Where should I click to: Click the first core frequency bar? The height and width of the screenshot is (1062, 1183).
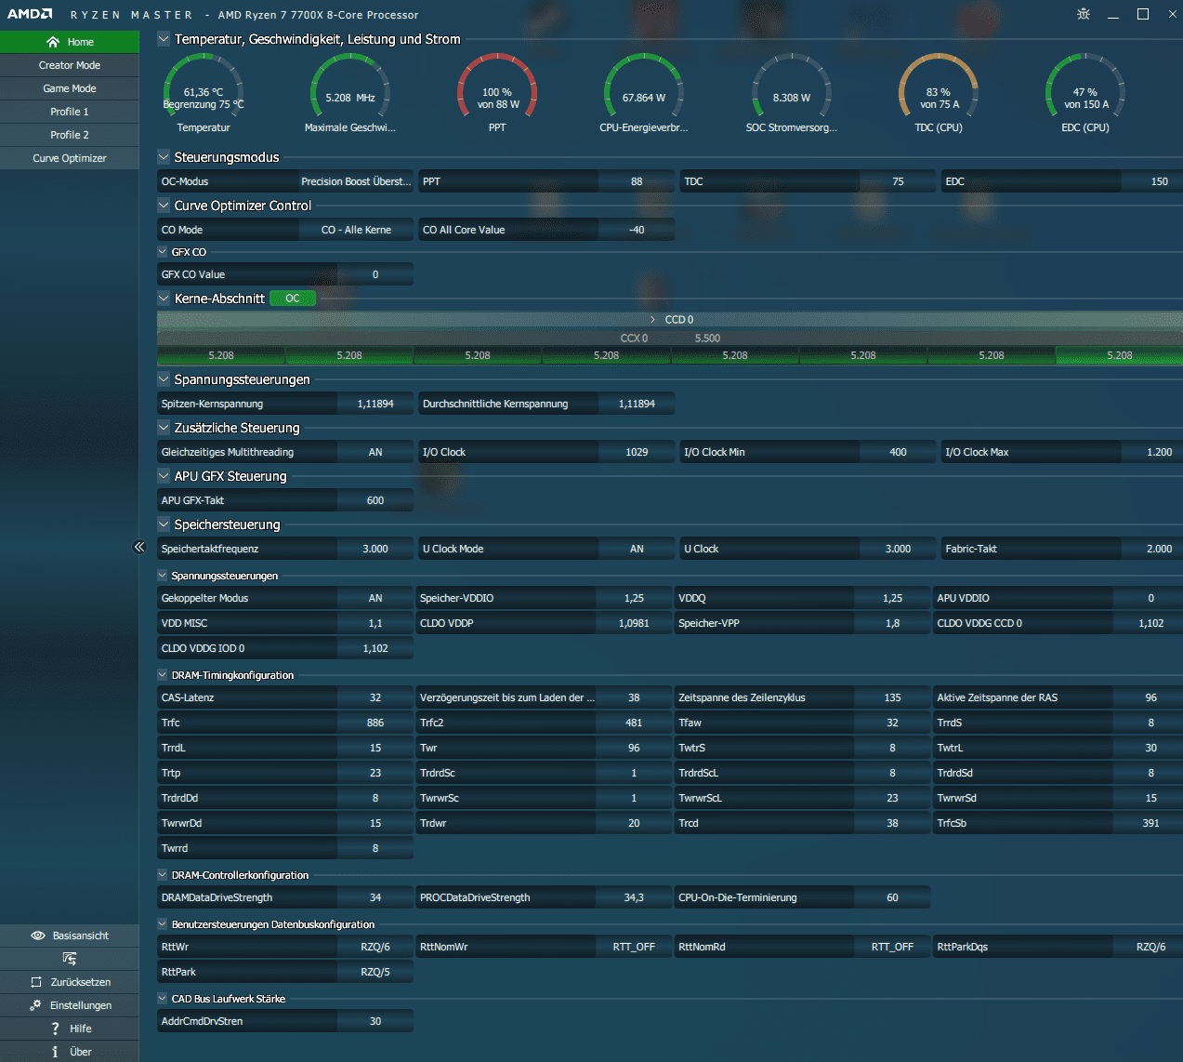[x=221, y=355]
